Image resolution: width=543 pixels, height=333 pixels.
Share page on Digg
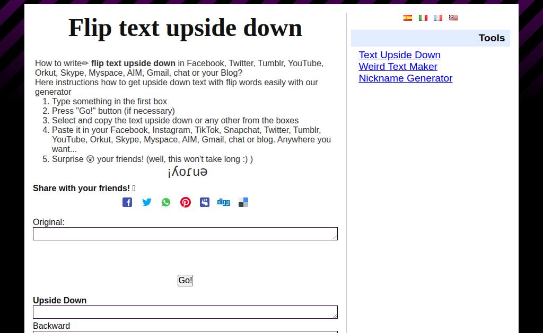pos(224,202)
